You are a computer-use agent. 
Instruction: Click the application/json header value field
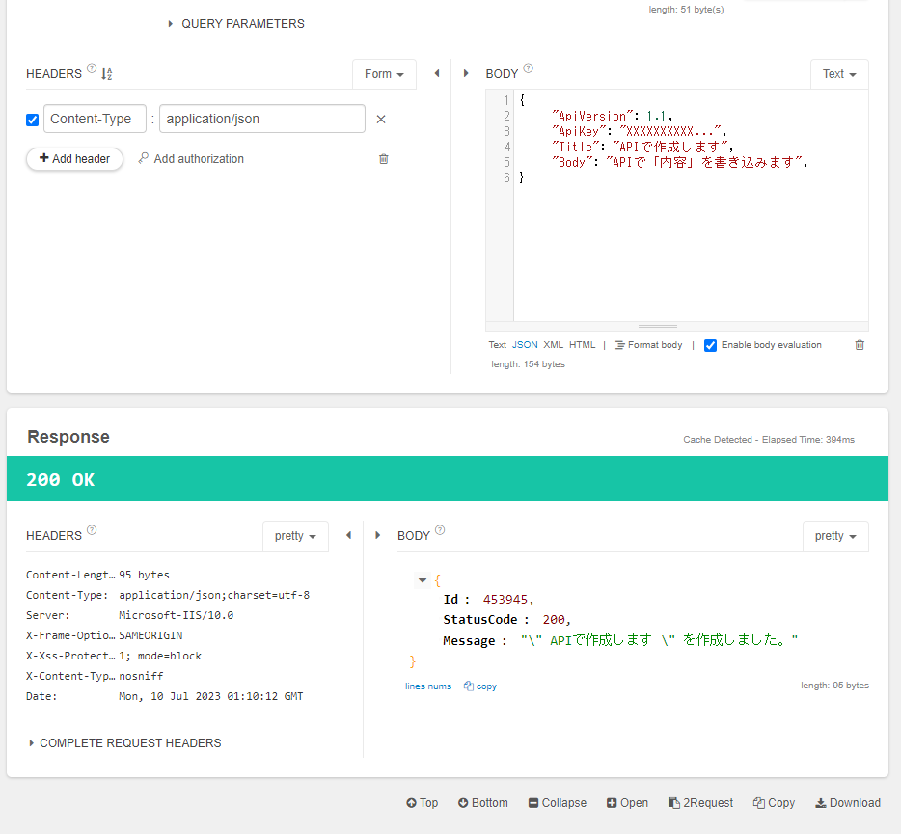pos(262,119)
